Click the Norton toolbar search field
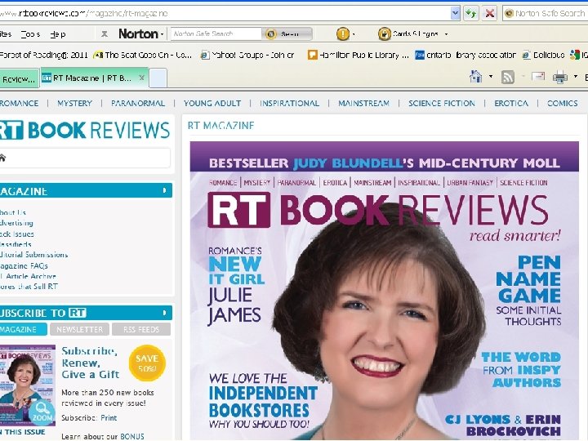The image size is (588, 441). (x=216, y=33)
